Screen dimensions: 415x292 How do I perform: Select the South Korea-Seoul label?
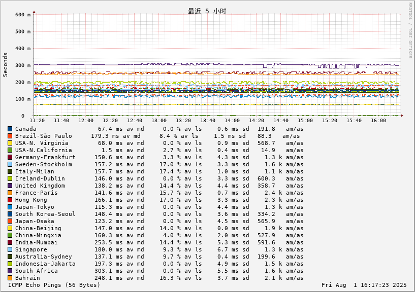point(45,214)
